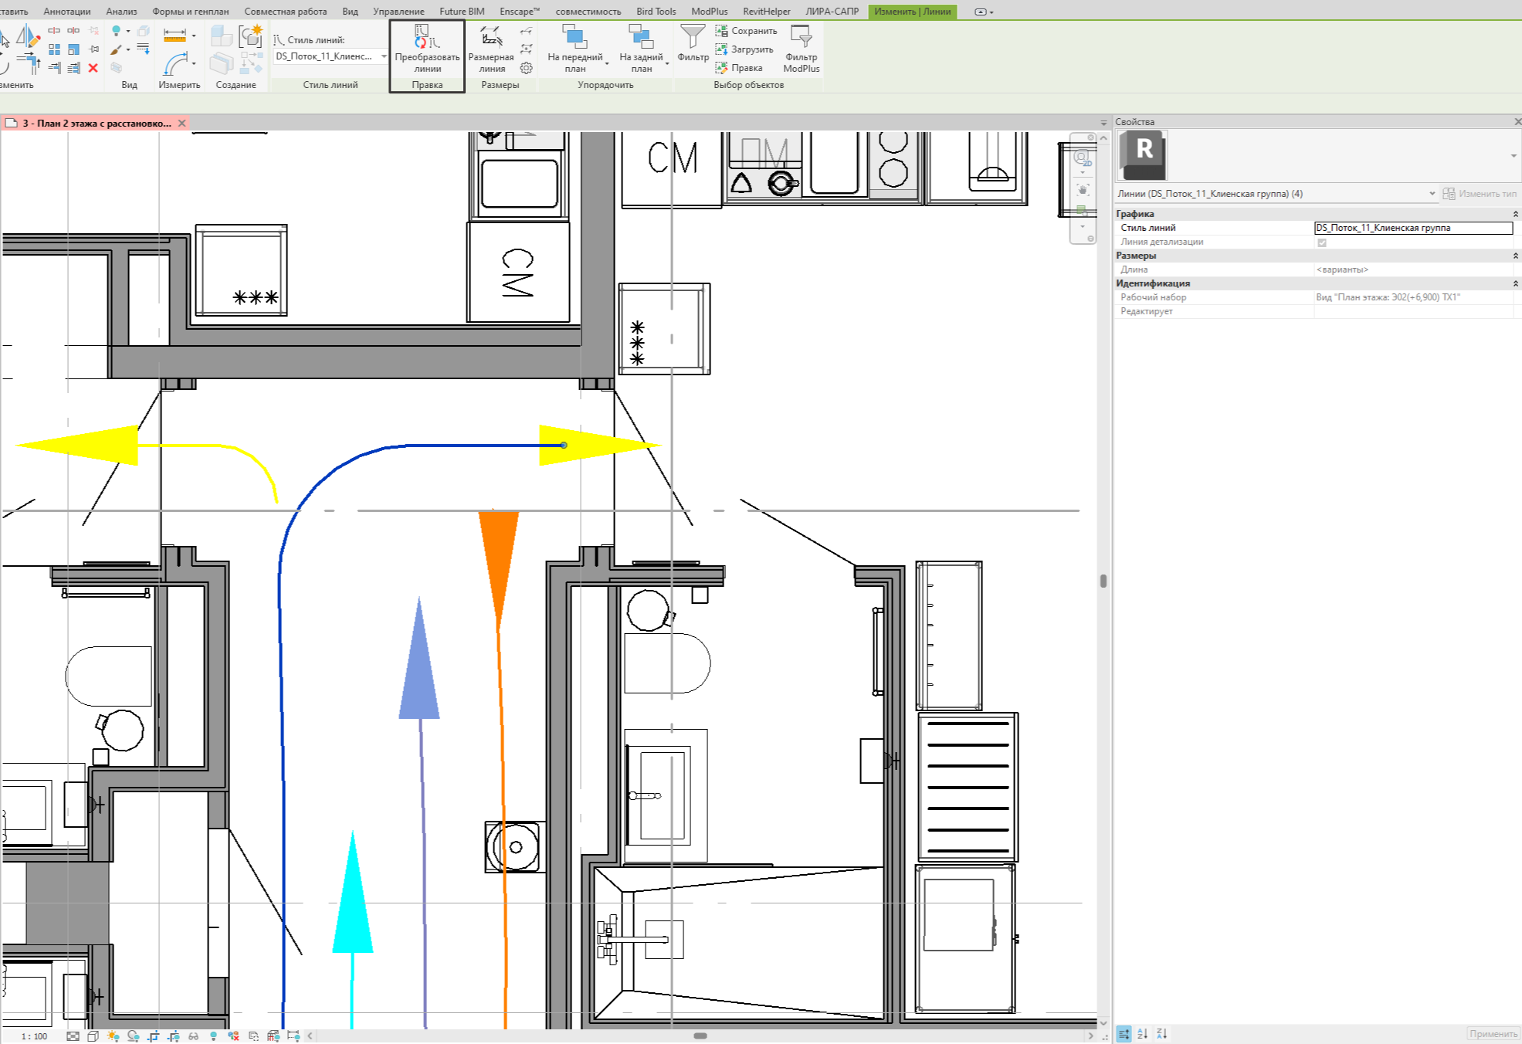Click the Array tool grid icon
The height and width of the screenshot is (1044, 1522).
click(54, 49)
